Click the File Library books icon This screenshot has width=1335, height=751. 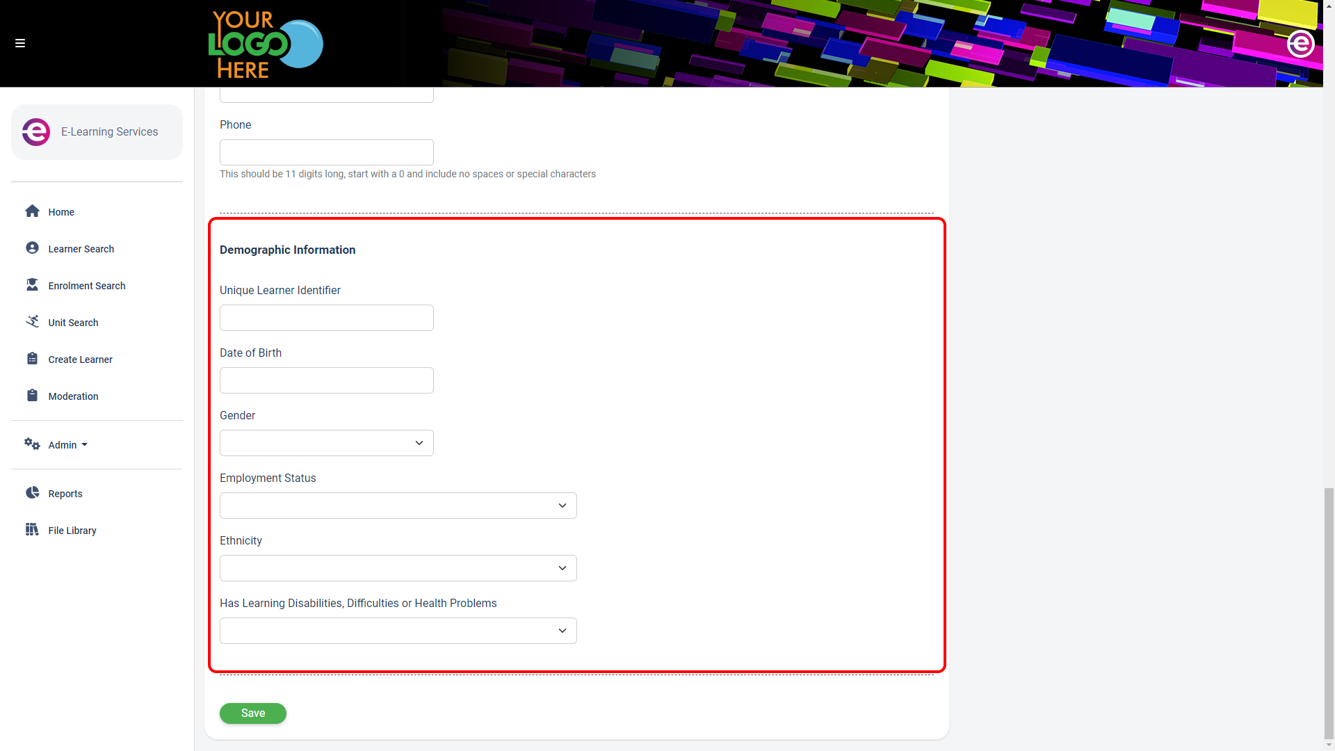tap(32, 530)
